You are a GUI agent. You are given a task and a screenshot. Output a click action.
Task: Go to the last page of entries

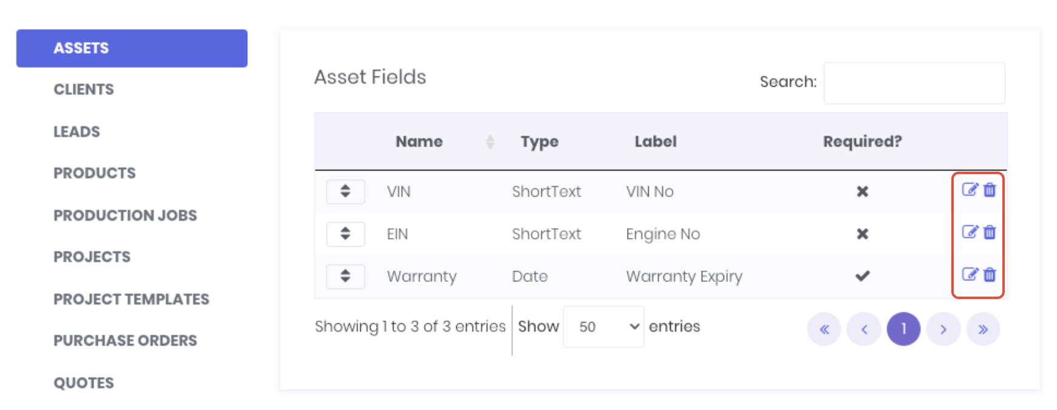click(x=983, y=329)
